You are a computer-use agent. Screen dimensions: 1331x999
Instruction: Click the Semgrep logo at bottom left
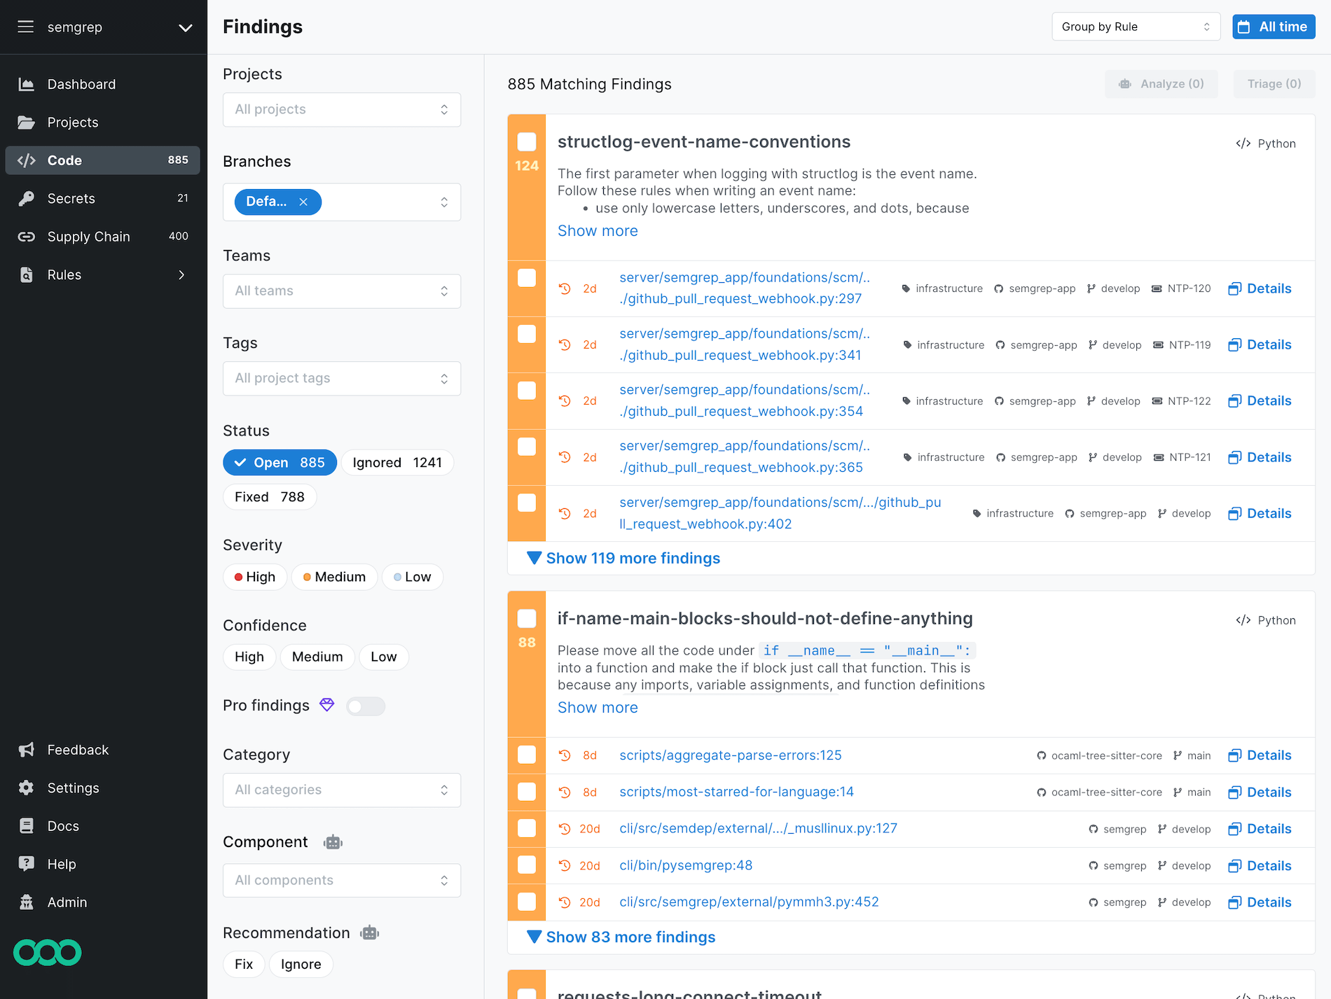46,952
